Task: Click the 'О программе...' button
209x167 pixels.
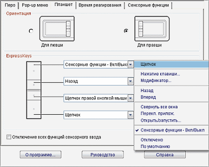Action: [x=40, y=155]
